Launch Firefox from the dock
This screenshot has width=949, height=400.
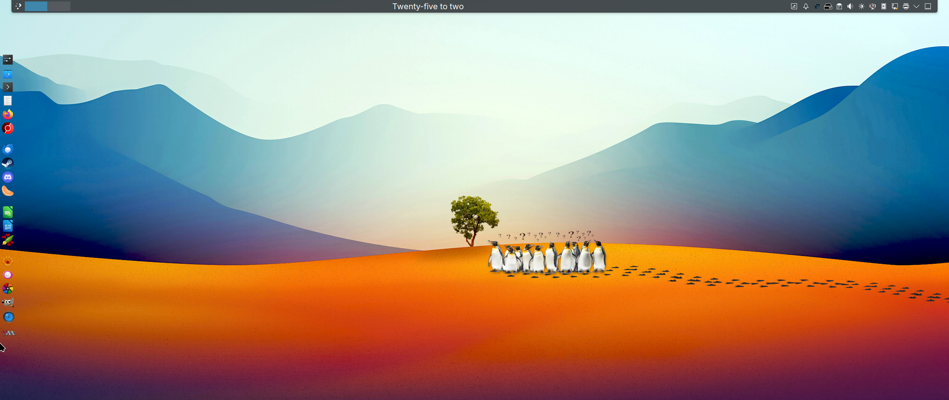tap(8, 114)
